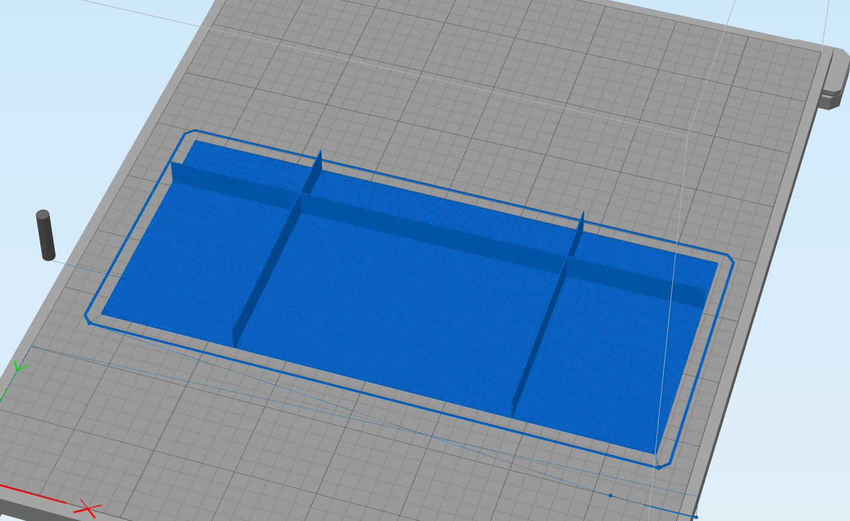Viewport: 850px width, 521px height.
Task: Click the skirt outline's bottom-right chamfered corner
Action: (663, 463)
